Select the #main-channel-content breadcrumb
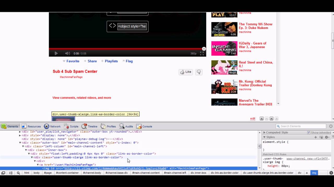 tap(146, 173)
